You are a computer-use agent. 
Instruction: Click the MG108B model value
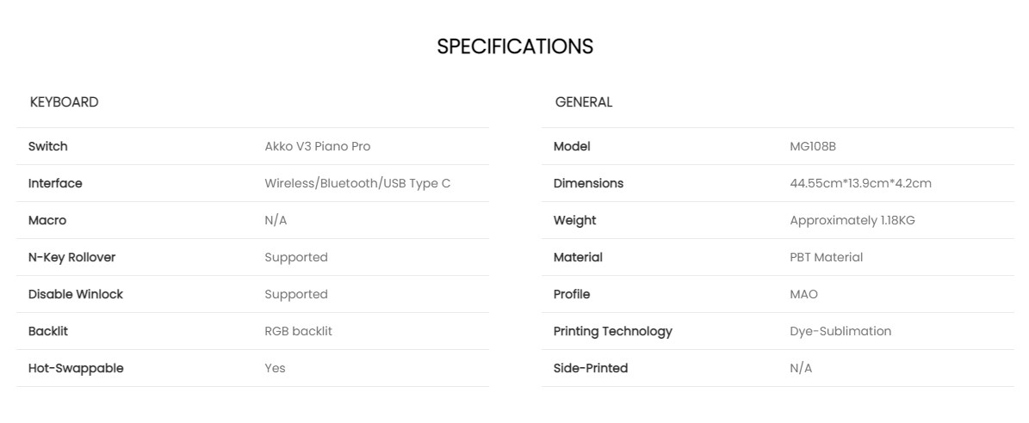(x=812, y=146)
